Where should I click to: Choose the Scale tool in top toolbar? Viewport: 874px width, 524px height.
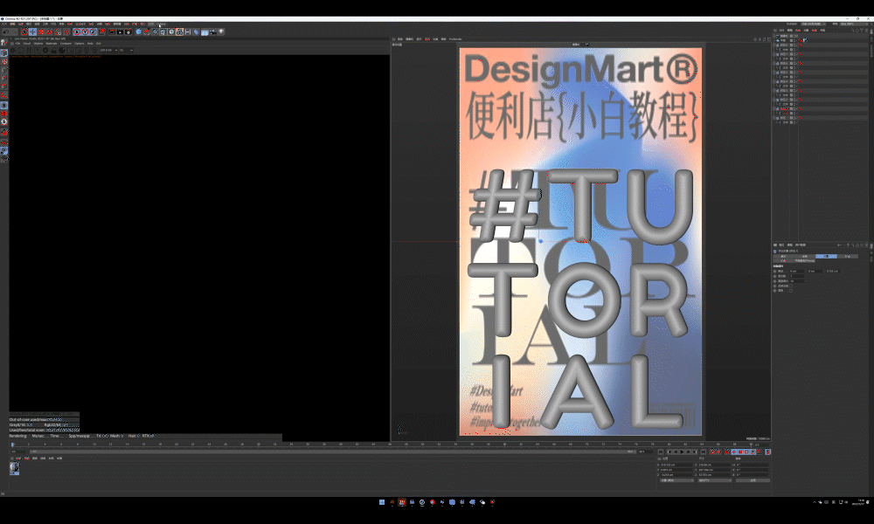41,32
